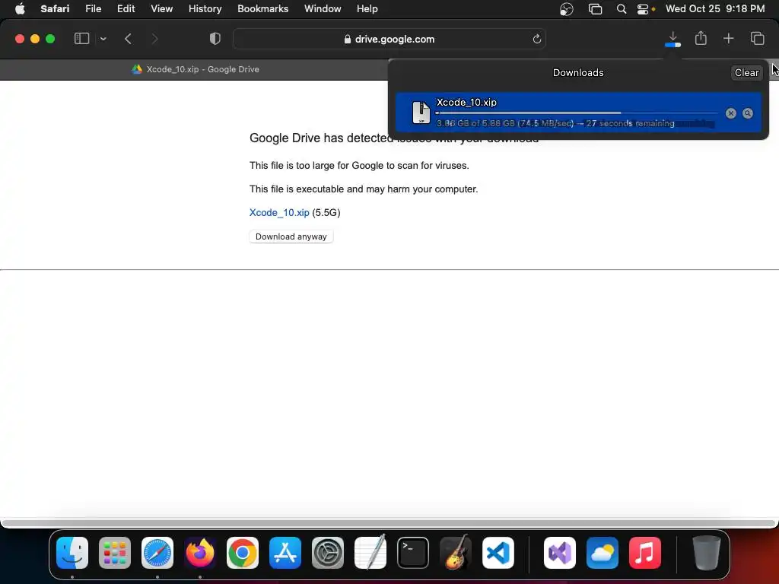
Task: Open the Bookmarks menu
Action: pyautogui.click(x=262, y=9)
